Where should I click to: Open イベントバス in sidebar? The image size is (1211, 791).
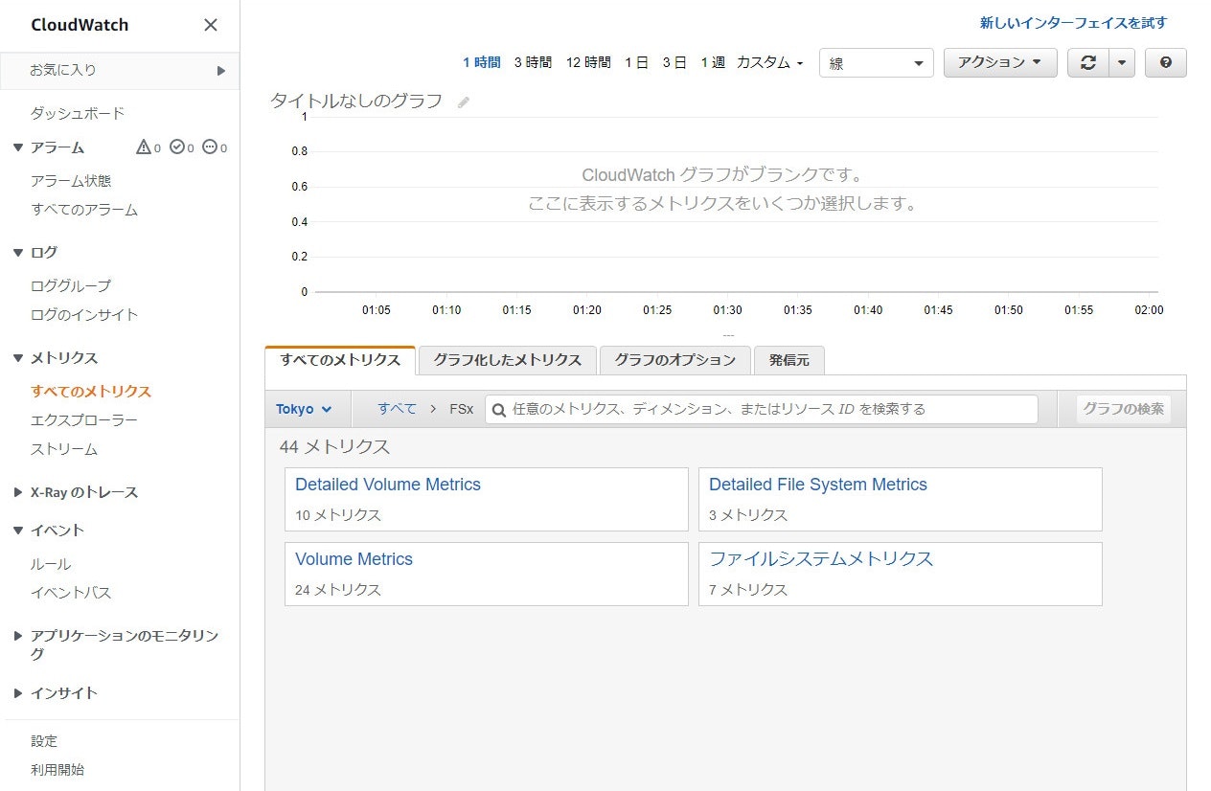(71, 593)
